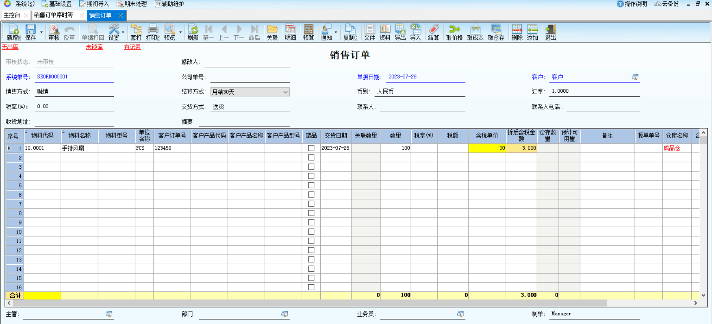This screenshot has height=324, width=712.
Task: Open the dropdown arrow next to 预览
Action: [x=181, y=32]
